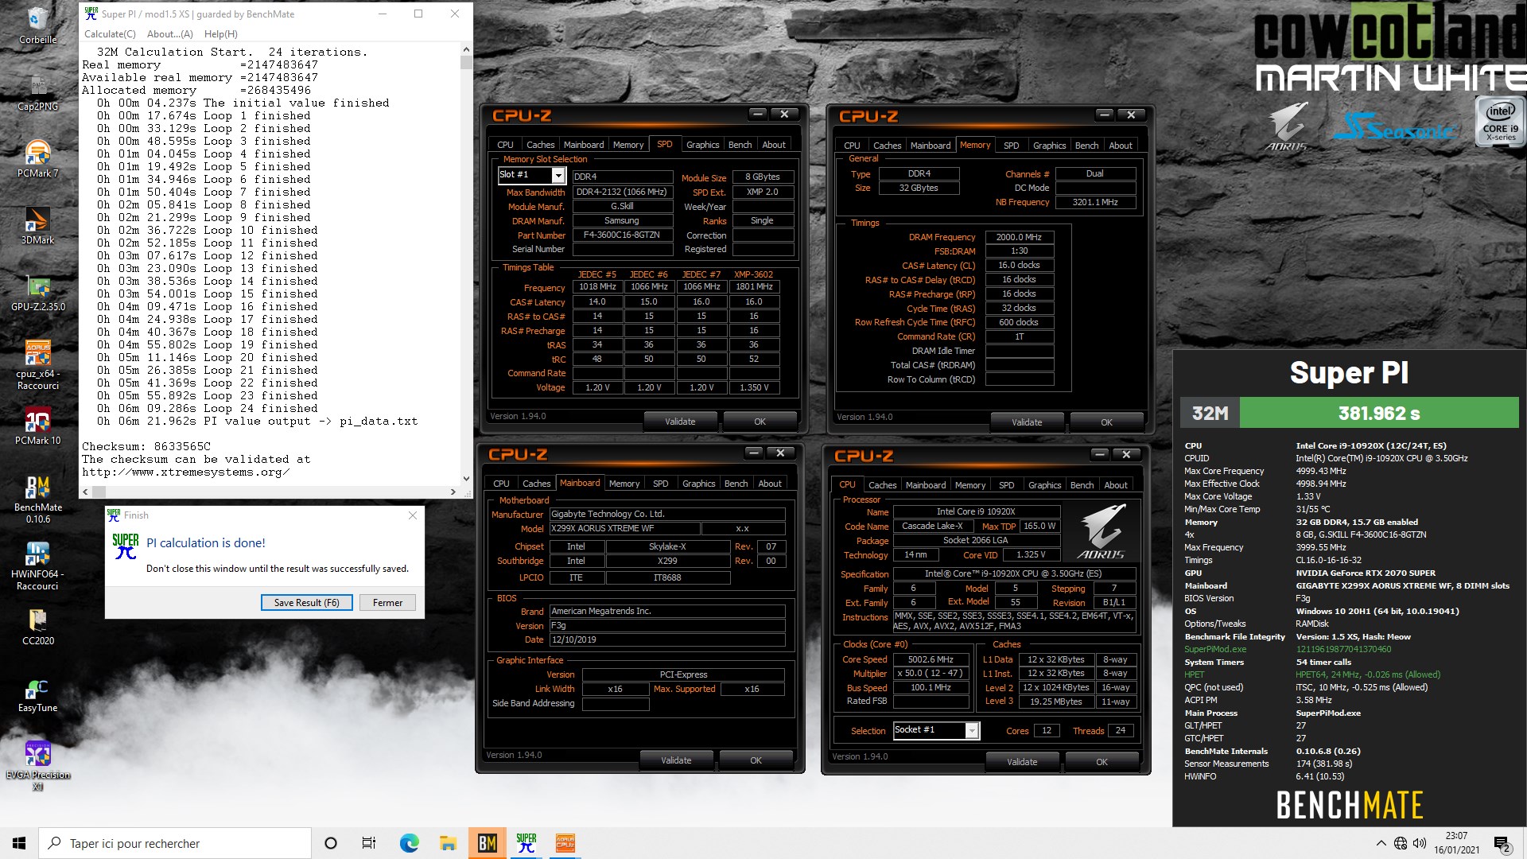Click OK in the CPU window
1527x859 pixels.
click(x=1102, y=762)
